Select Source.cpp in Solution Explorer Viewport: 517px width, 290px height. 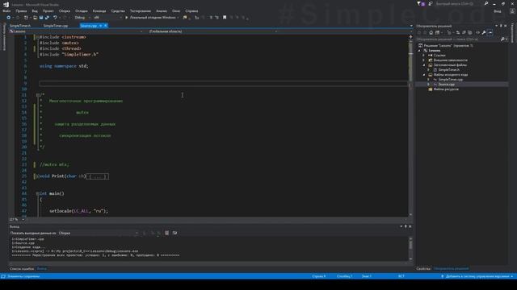coord(446,85)
